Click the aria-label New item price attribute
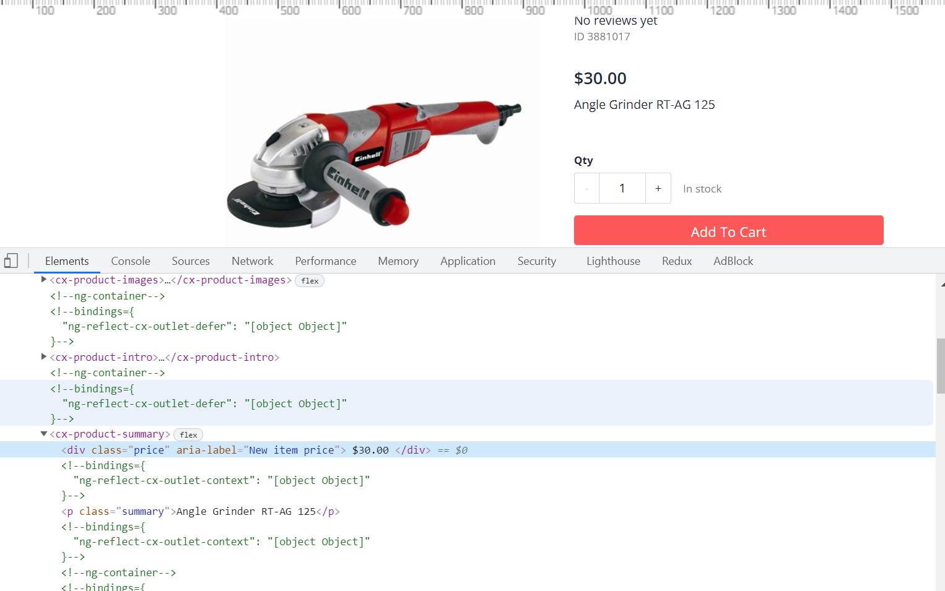 258,450
